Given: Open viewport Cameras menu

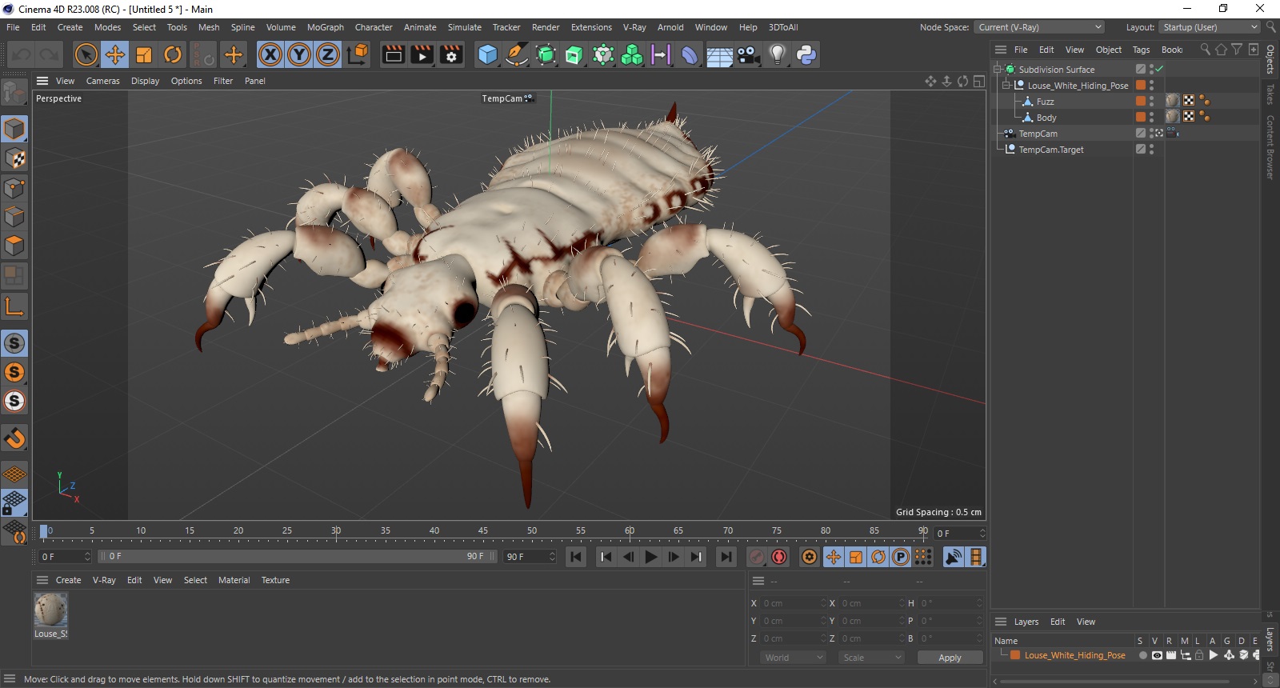Looking at the screenshot, I should pos(102,81).
